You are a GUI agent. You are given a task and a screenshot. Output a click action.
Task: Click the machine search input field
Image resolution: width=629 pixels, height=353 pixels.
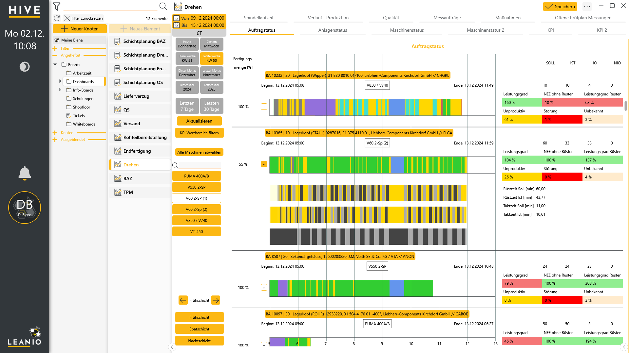coord(200,165)
